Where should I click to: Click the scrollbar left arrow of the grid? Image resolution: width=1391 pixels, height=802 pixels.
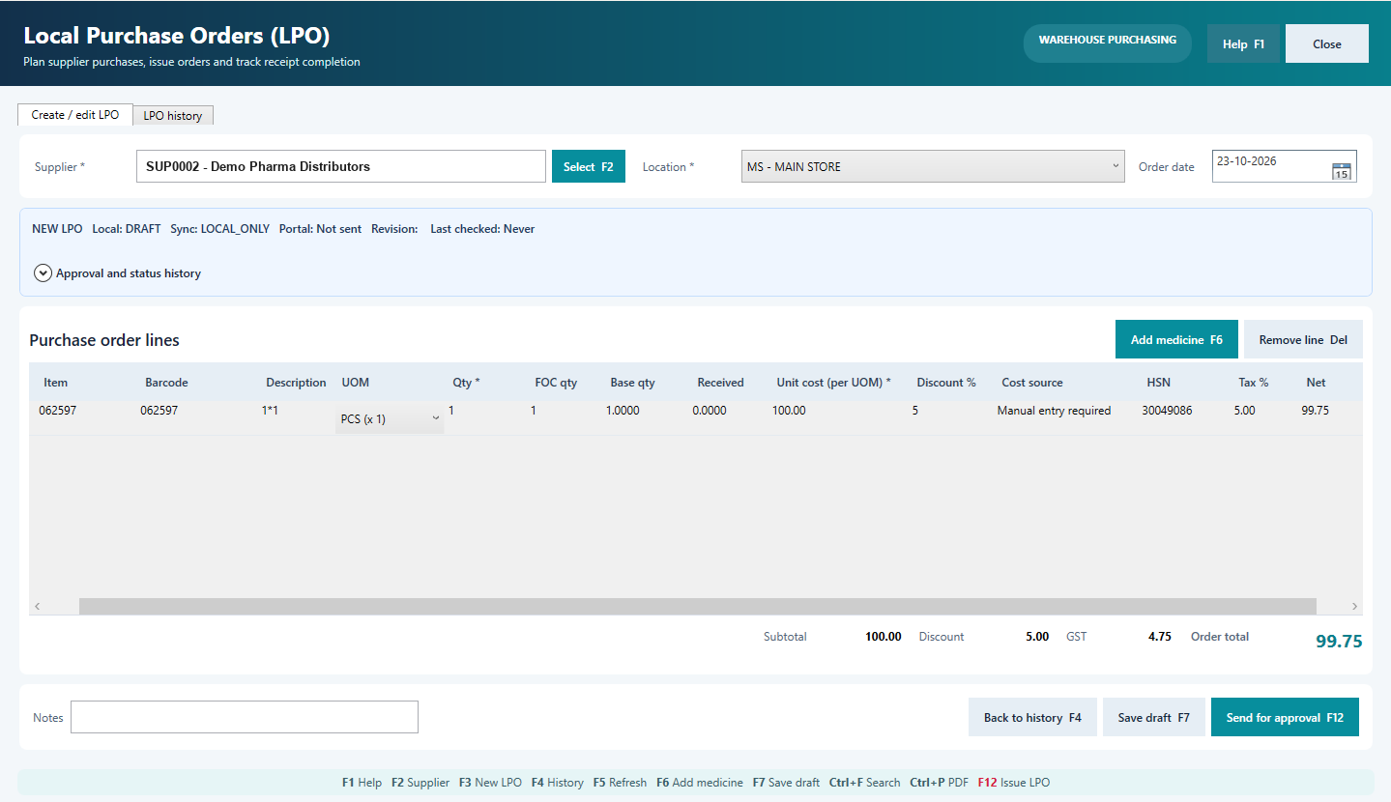(38, 606)
